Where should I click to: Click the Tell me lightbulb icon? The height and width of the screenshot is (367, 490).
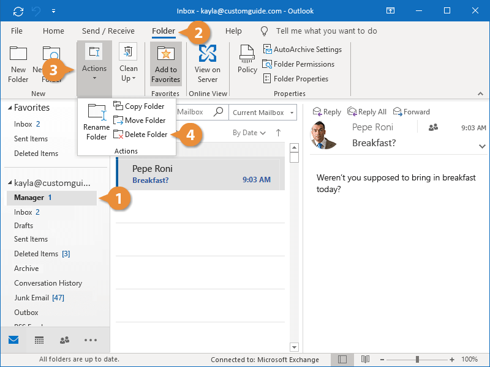(265, 31)
